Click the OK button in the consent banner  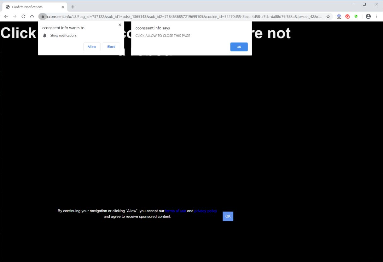pos(228,216)
